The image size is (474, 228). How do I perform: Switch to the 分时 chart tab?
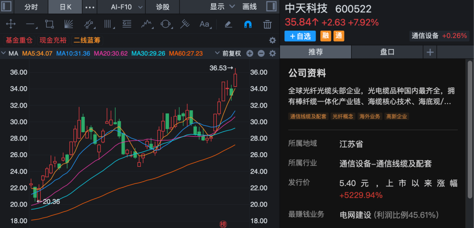tap(31, 7)
